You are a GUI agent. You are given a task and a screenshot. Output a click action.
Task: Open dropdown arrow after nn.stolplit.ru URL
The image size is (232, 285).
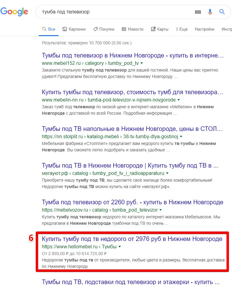coord(181,137)
